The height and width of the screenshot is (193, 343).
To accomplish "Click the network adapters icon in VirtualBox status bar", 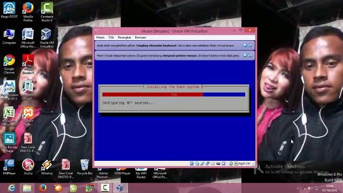I will 207,164.
